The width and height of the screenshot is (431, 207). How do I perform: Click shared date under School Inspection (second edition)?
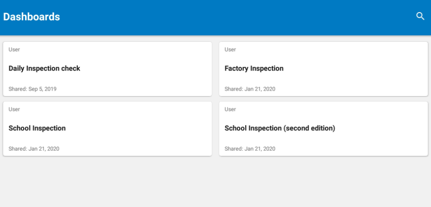pos(250,149)
